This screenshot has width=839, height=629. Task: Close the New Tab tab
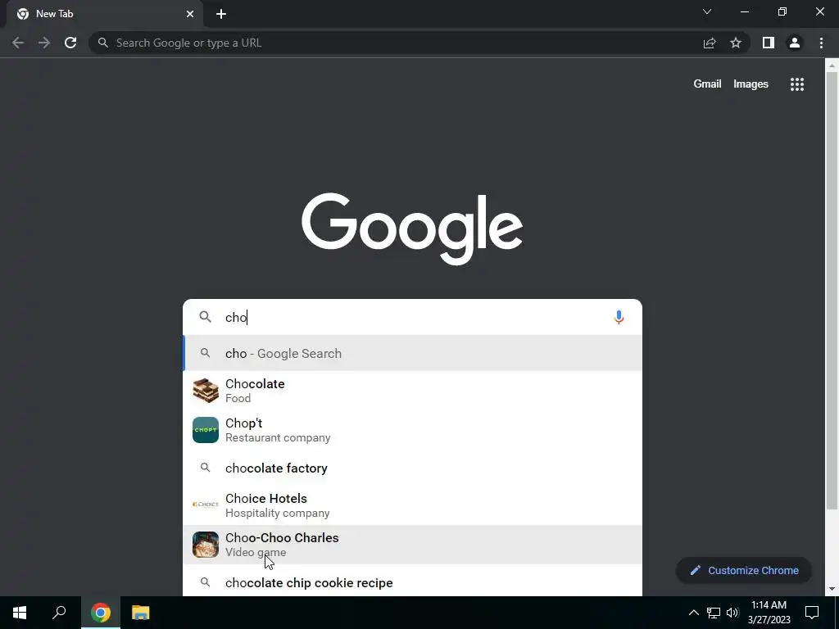click(x=190, y=14)
